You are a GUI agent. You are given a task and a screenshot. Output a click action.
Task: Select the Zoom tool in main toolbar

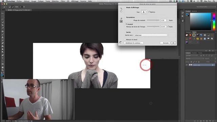click(2, 70)
